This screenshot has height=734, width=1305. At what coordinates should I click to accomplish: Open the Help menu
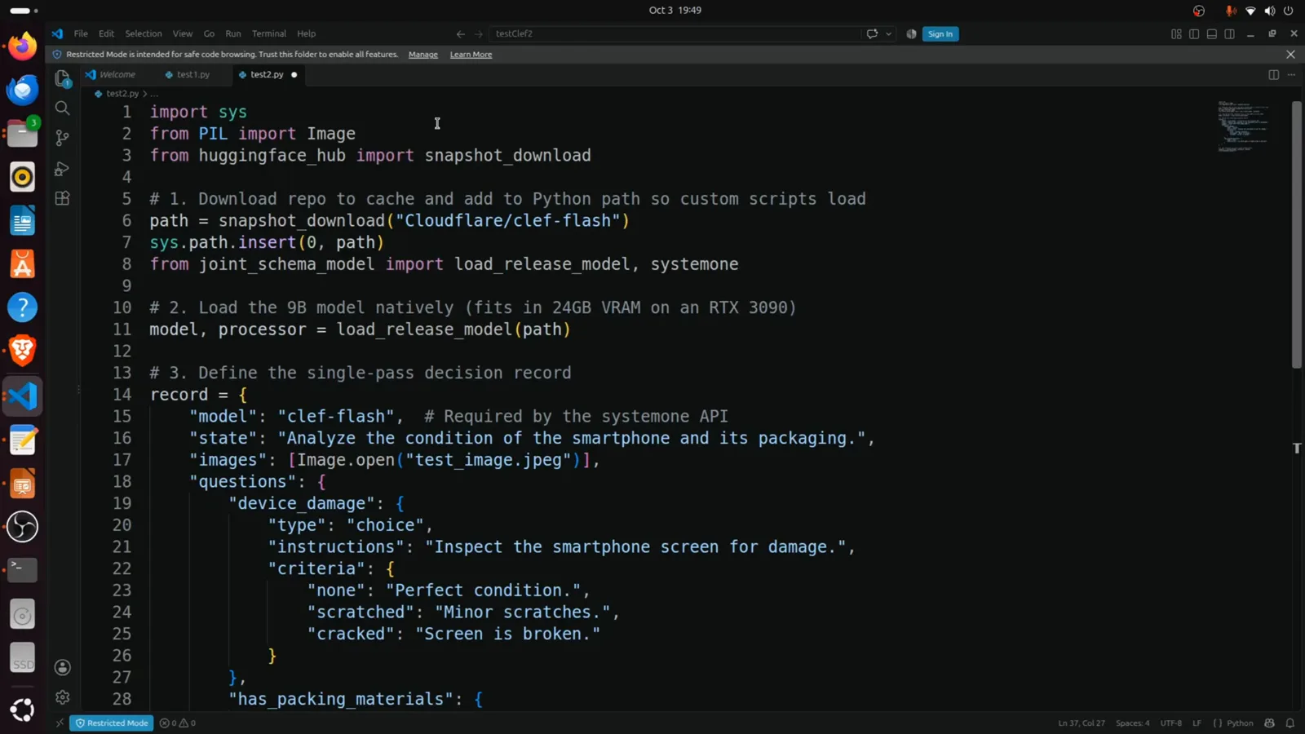tap(306, 33)
